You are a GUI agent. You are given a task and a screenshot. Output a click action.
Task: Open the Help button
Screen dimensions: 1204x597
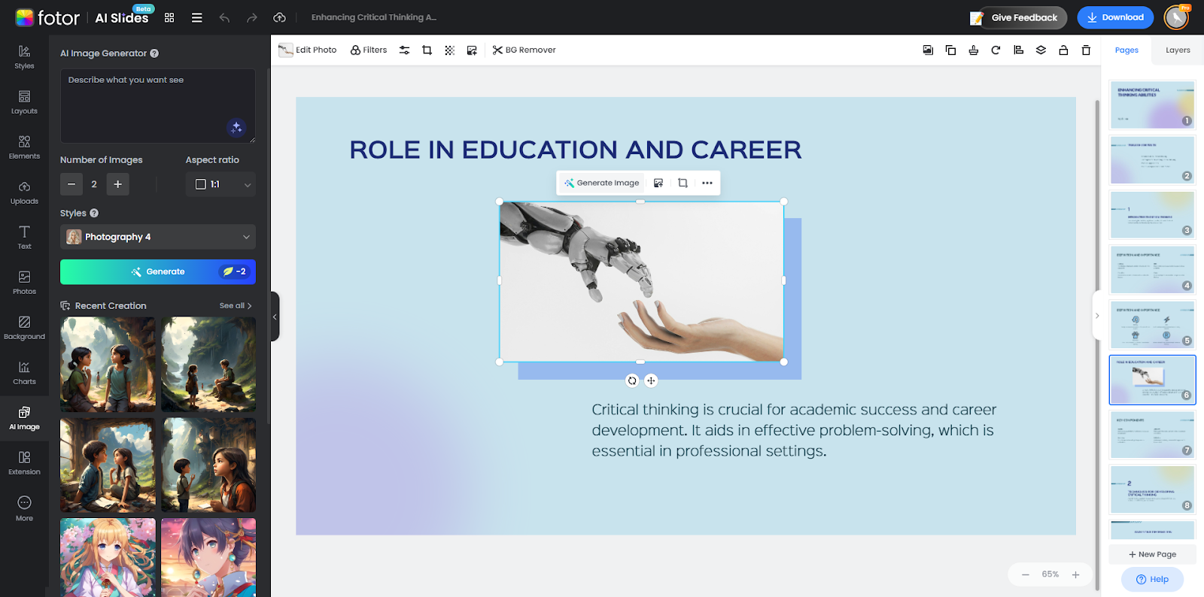coord(1152,580)
